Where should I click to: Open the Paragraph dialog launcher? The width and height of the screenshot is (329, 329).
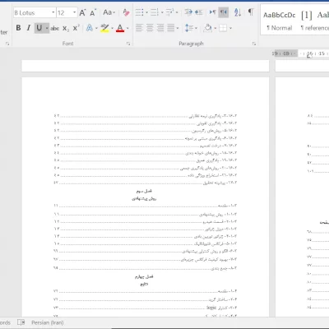[x=254, y=44]
